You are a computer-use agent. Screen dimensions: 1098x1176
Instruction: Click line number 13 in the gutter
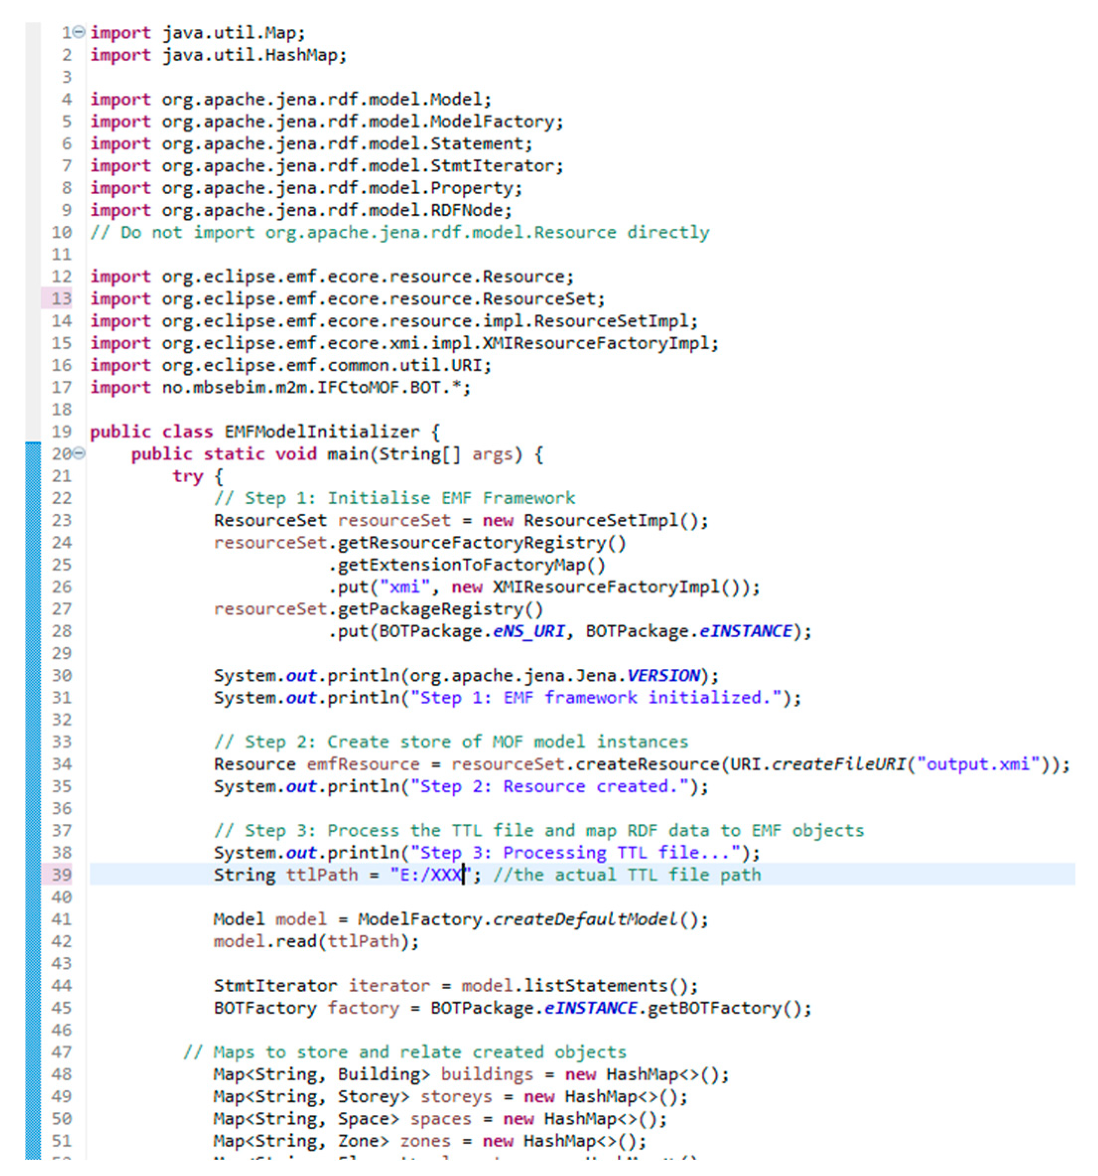(x=61, y=299)
